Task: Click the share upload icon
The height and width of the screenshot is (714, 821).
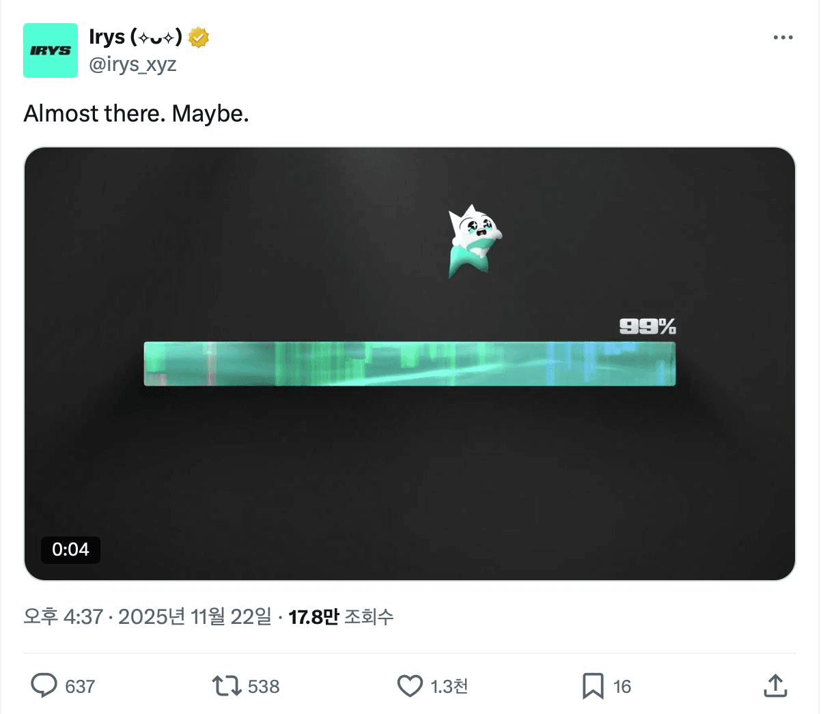Action: 775,685
